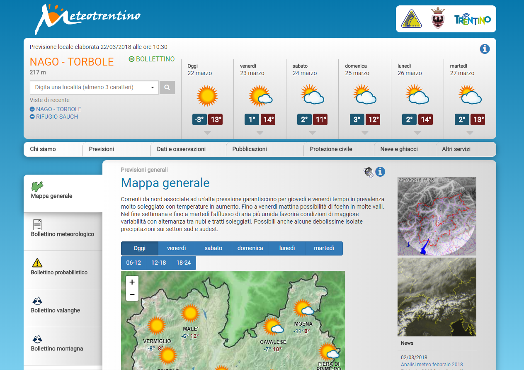Screen dimensions: 524x370
Task: Zoom out on the map
Action: 132,295
